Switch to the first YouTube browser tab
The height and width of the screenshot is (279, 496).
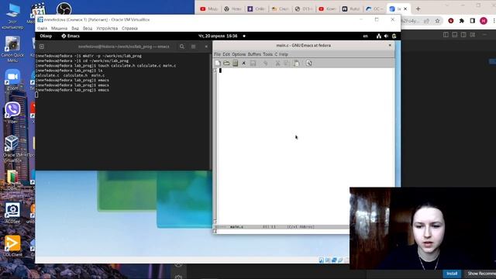coord(208,9)
